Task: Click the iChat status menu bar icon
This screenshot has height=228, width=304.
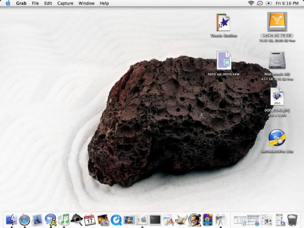Action: [260, 3]
